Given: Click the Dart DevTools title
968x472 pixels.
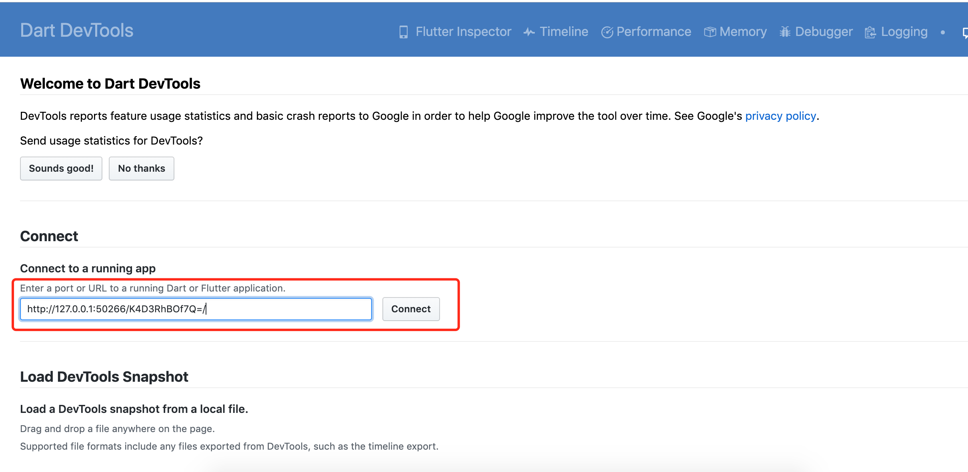Looking at the screenshot, I should [x=77, y=30].
